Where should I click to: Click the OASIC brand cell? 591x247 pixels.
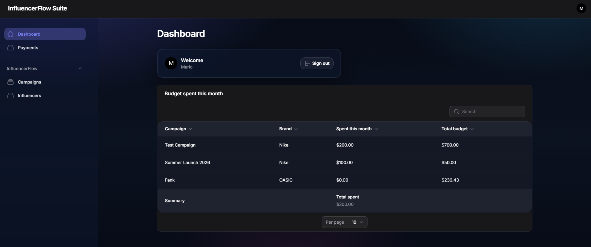pyautogui.click(x=286, y=180)
